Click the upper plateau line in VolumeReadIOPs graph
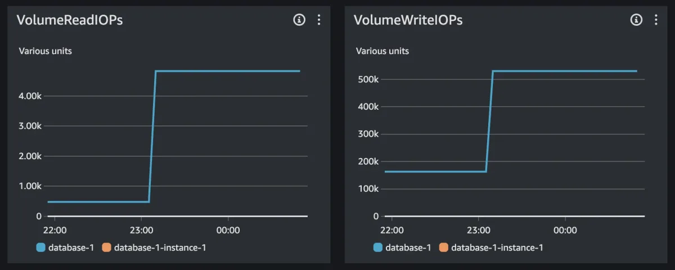 225,71
